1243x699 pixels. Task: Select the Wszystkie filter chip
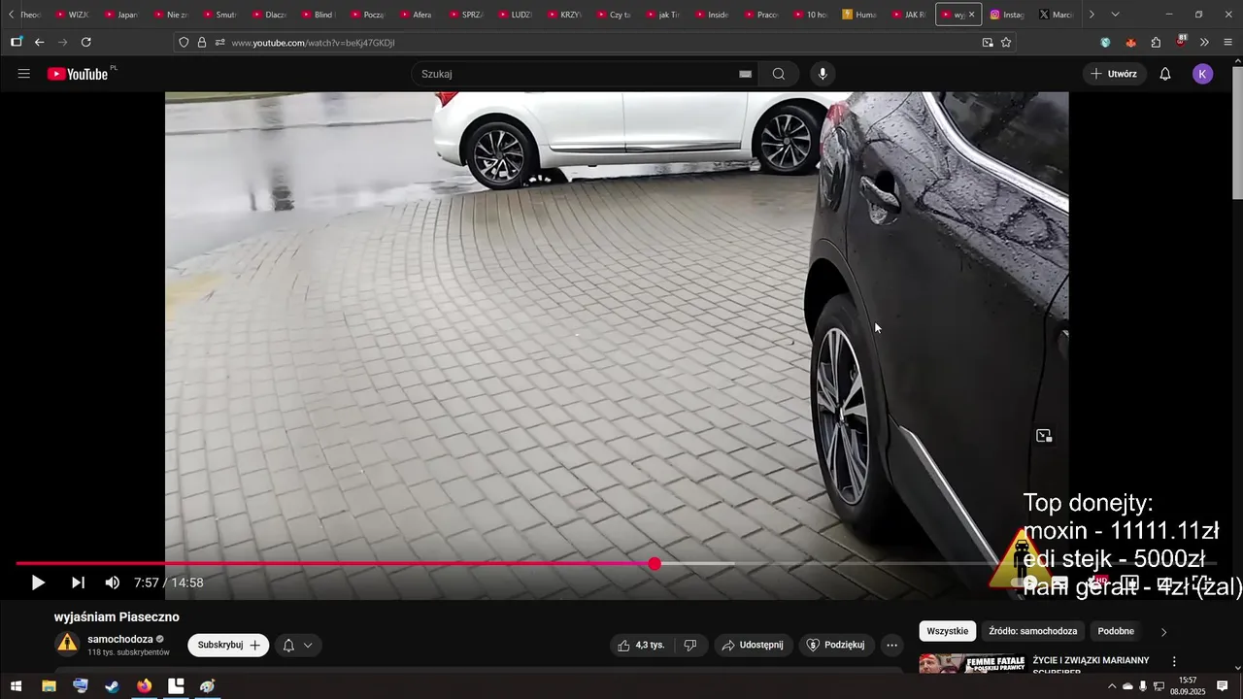(948, 631)
